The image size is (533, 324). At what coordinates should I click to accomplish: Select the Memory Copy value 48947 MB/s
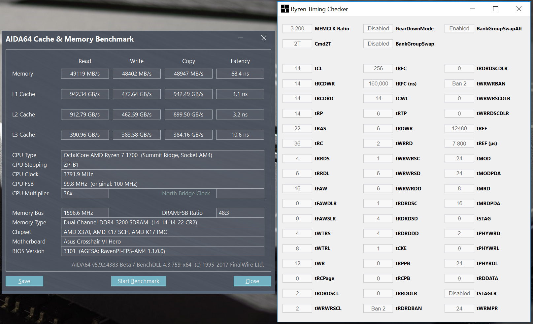tap(188, 74)
